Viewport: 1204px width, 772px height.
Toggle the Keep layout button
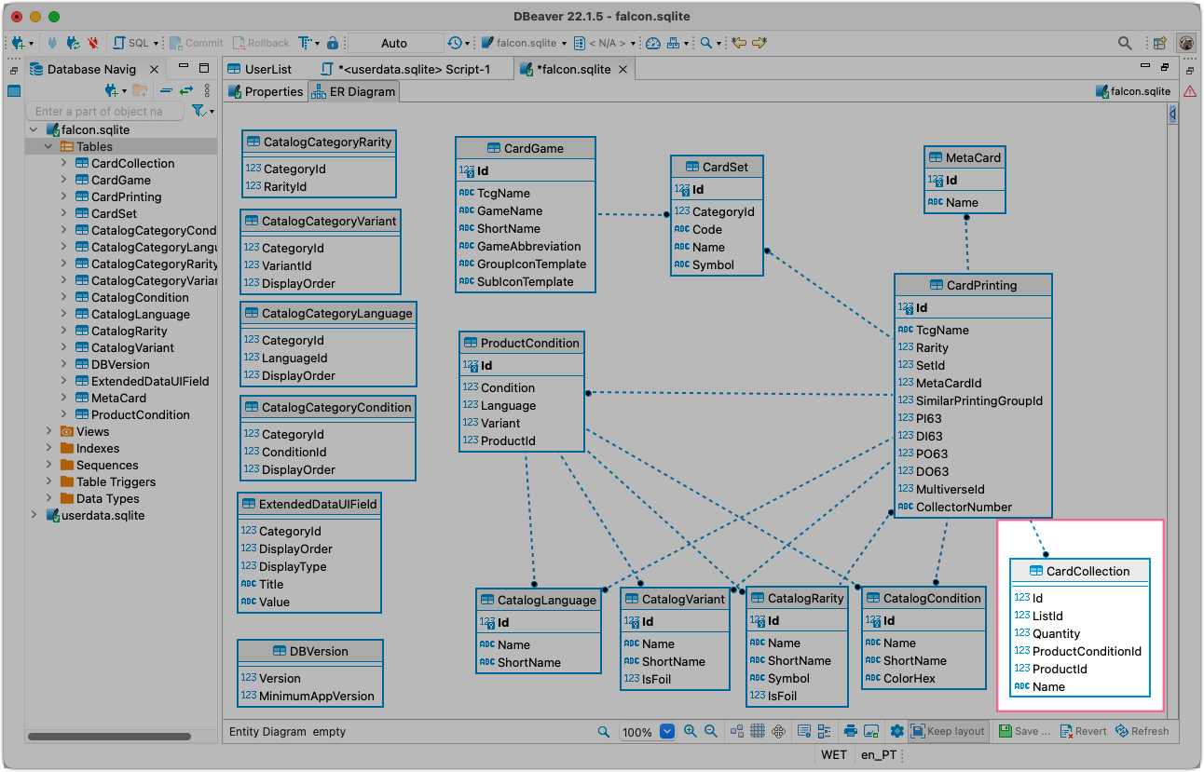coord(948,732)
